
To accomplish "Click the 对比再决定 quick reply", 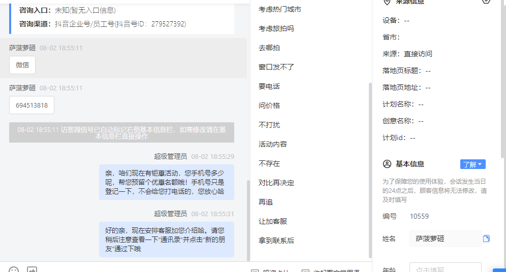I will click(x=276, y=183).
